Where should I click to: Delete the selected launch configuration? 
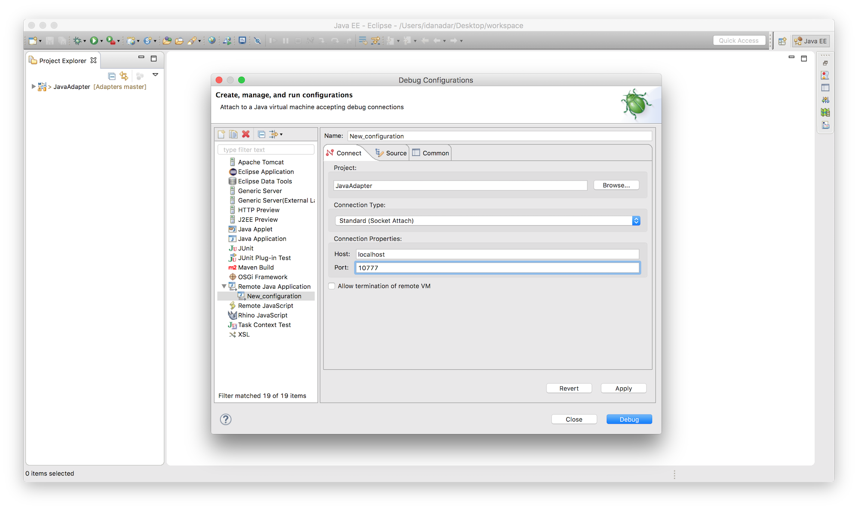[x=246, y=134]
